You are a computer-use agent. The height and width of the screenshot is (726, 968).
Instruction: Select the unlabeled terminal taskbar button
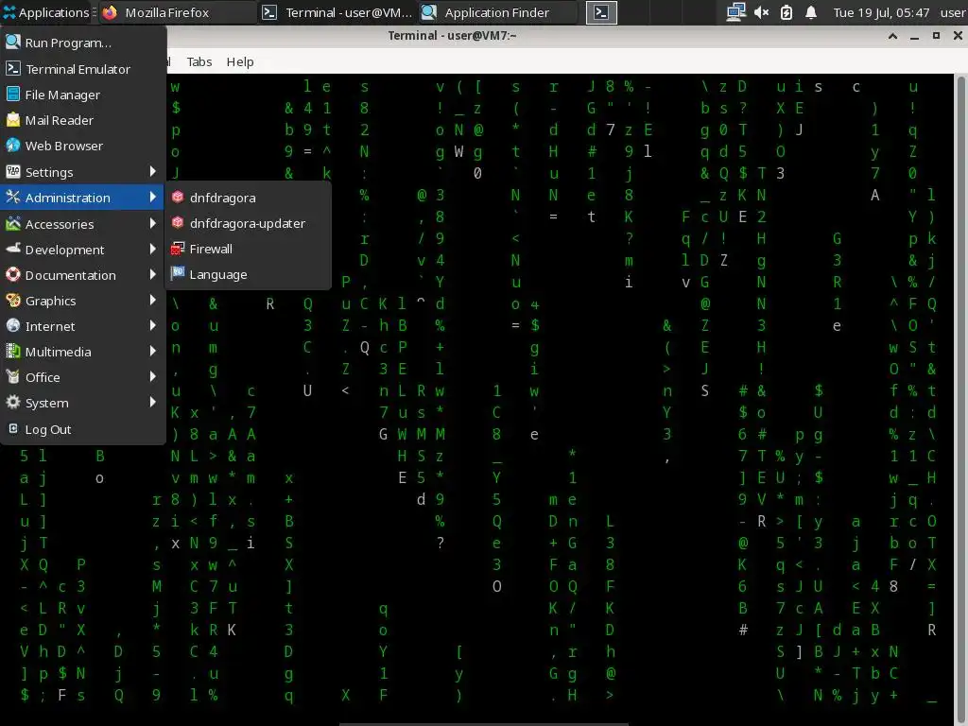tap(600, 12)
